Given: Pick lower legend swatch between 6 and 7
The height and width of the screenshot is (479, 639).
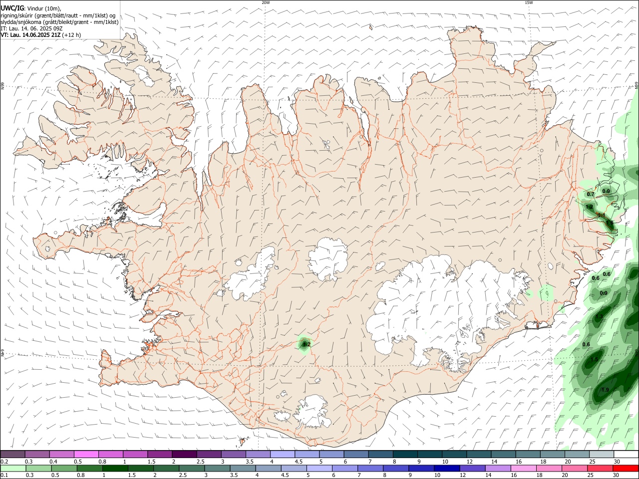Looking at the screenshot, I should coord(345,468).
